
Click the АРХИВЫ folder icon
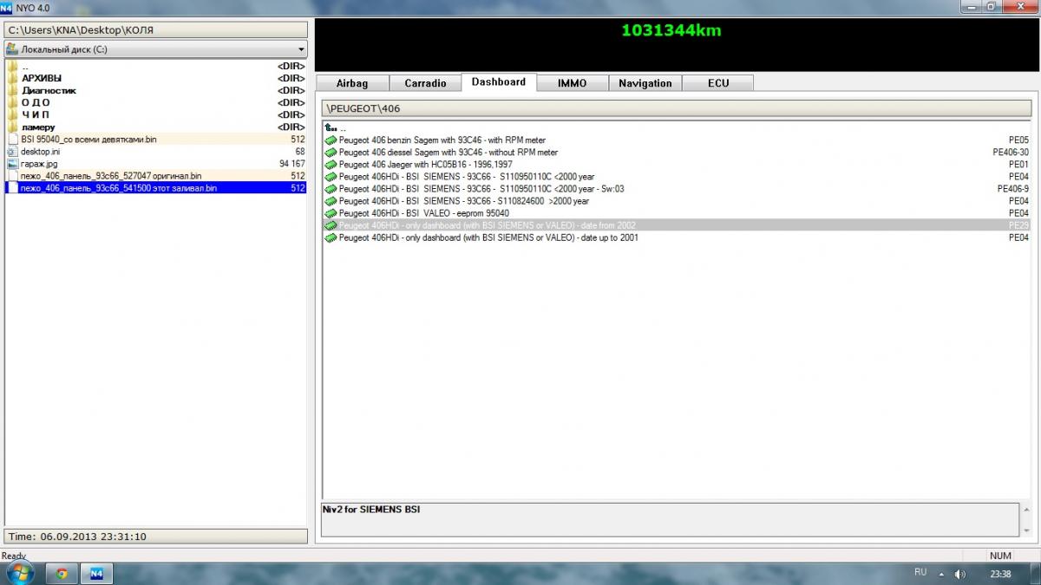(12, 78)
